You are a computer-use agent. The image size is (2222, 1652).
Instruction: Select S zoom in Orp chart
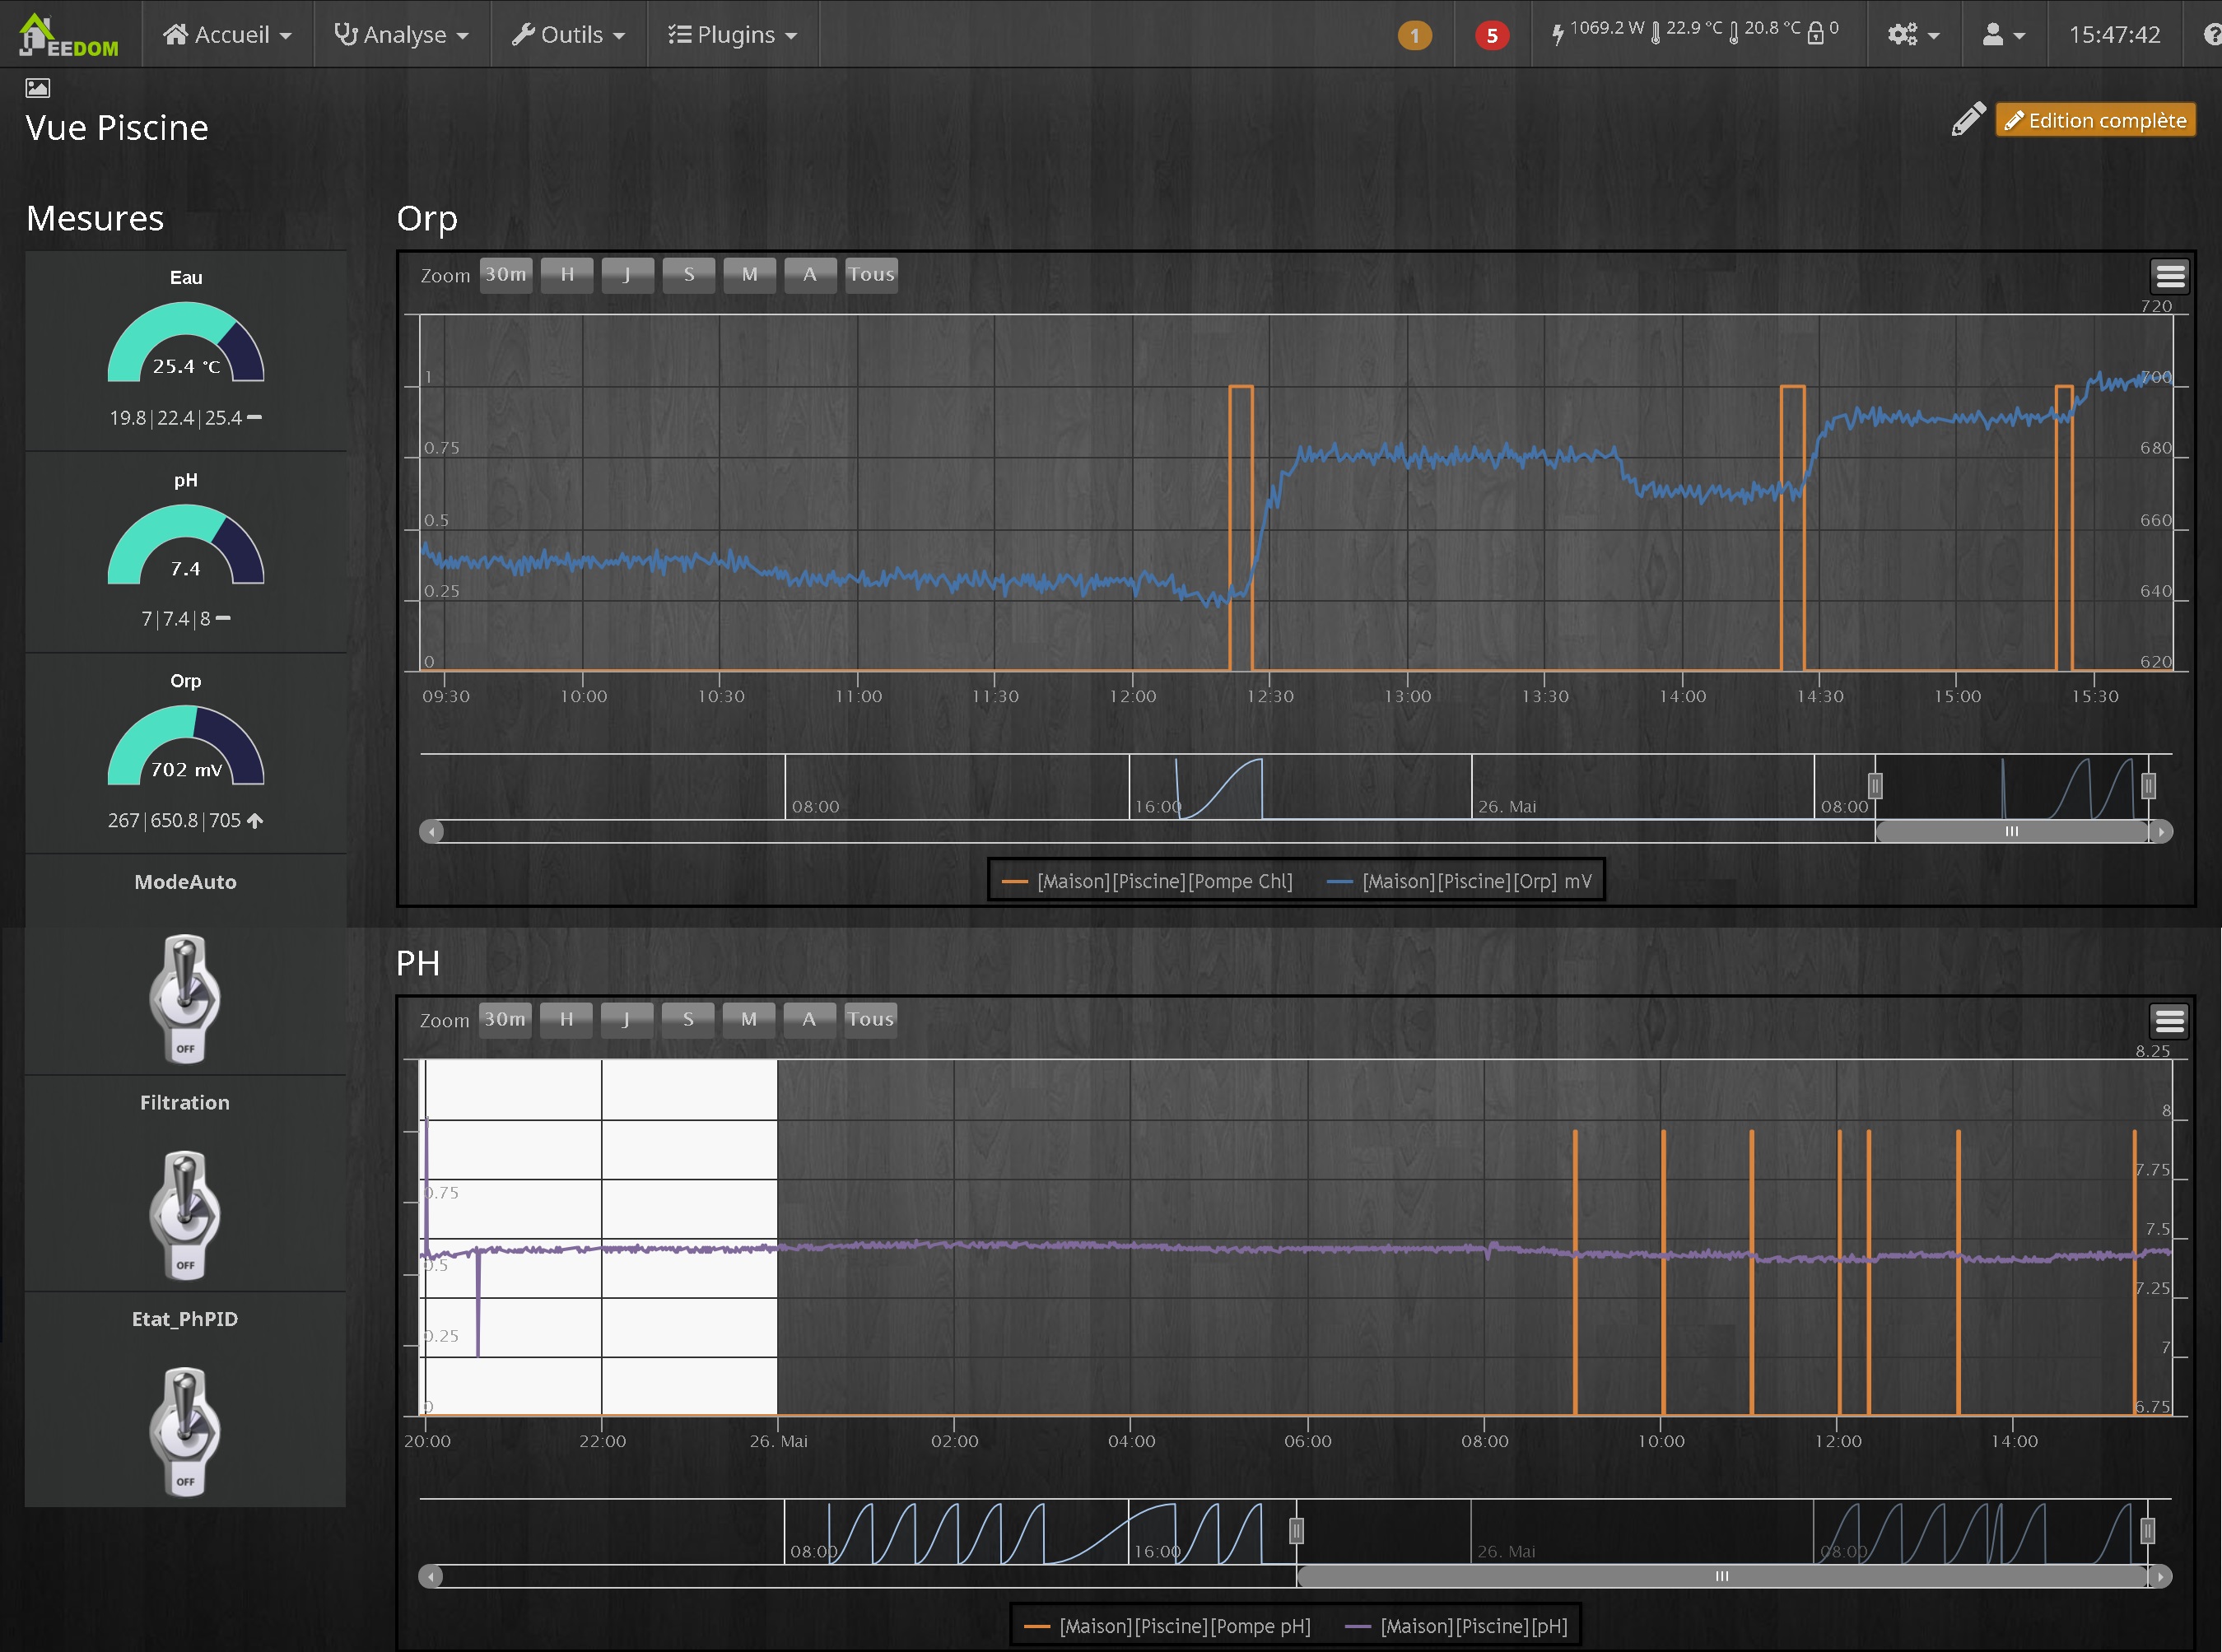689,275
